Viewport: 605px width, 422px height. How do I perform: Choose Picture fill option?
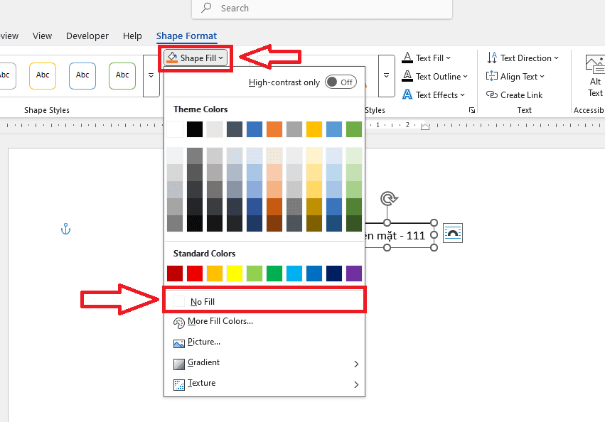(203, 342)
